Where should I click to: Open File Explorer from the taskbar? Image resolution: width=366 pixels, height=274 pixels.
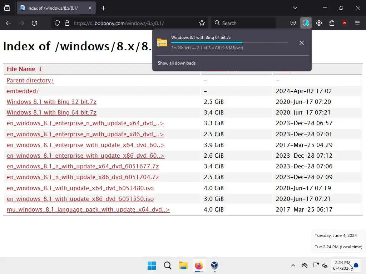183,265
